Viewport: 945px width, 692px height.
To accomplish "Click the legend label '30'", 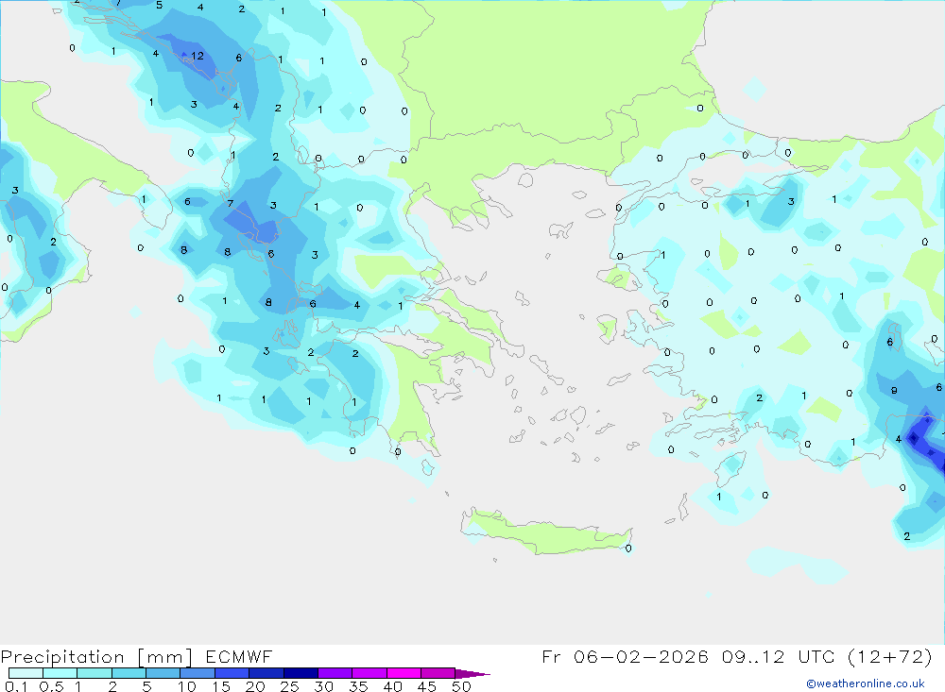I will tap(323, 686).
